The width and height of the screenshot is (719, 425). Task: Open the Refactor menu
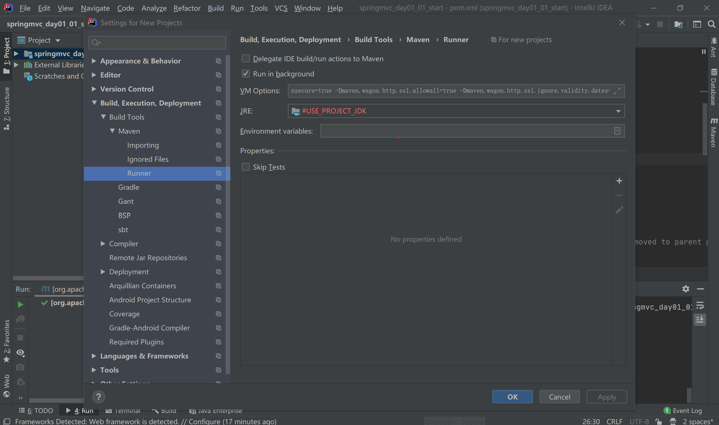(187, 8)
